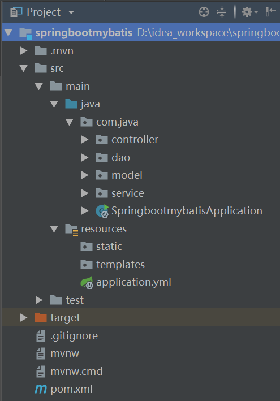
Task: Expand the target folder arrow
Action: click(24, 318)
